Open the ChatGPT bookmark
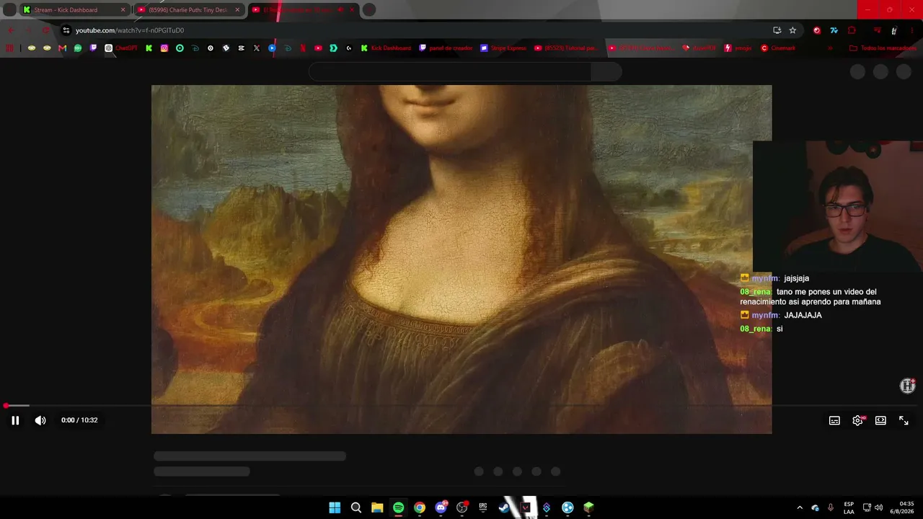Viewport: 923px width, 519px height. pos(121,48)
